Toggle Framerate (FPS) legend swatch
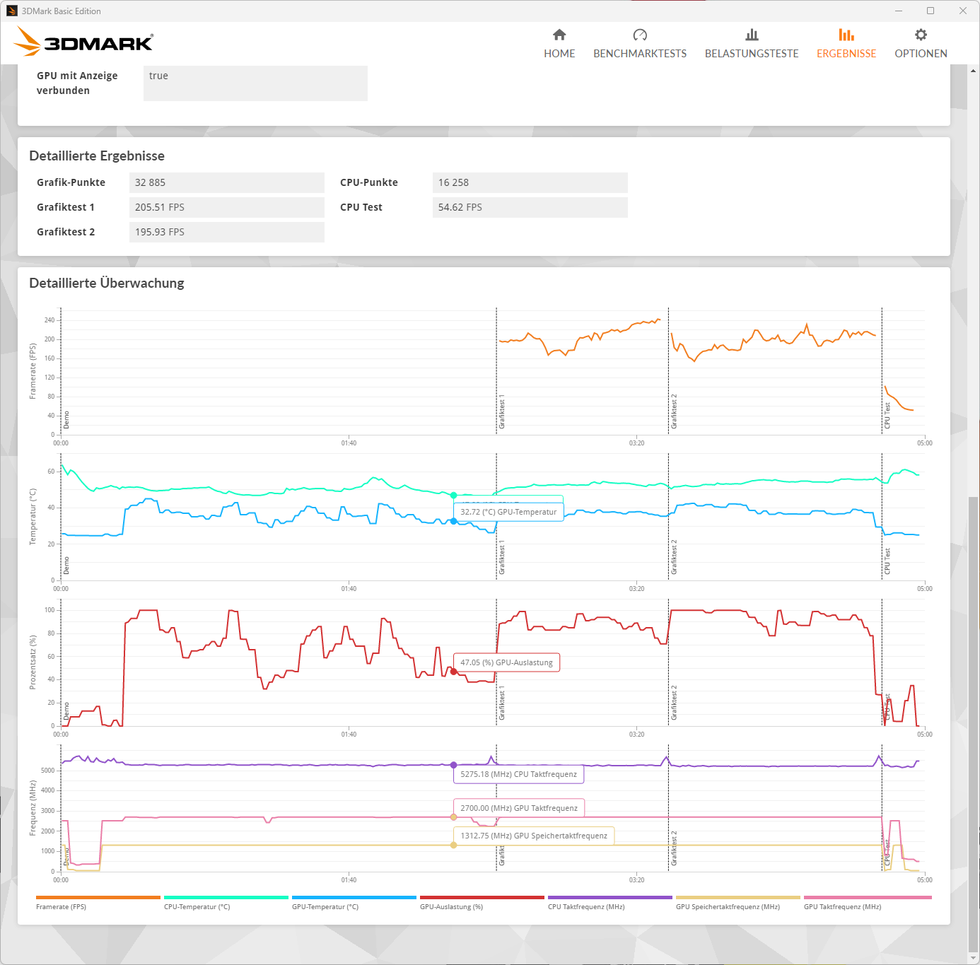 pyautogui.click(x=98, y=898)
